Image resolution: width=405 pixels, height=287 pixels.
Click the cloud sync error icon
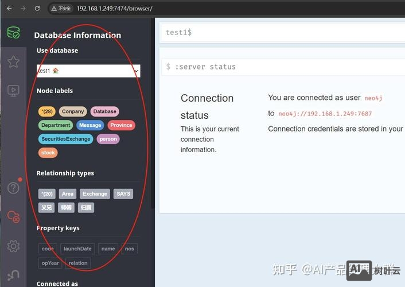click(x=13, y=217)
